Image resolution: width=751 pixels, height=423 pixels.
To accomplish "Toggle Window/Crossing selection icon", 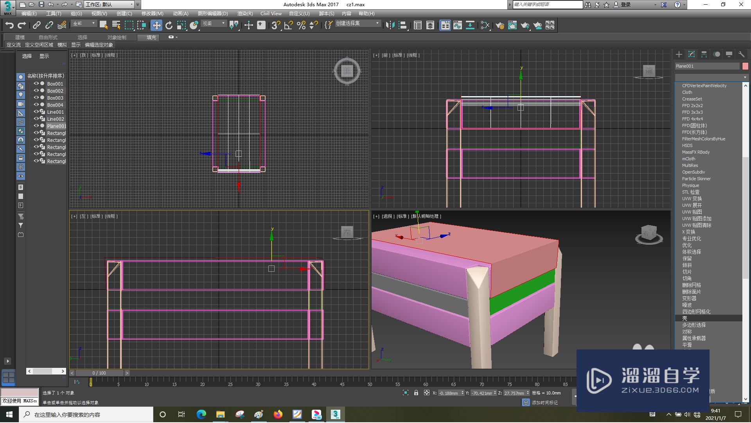I will point(141,25).
